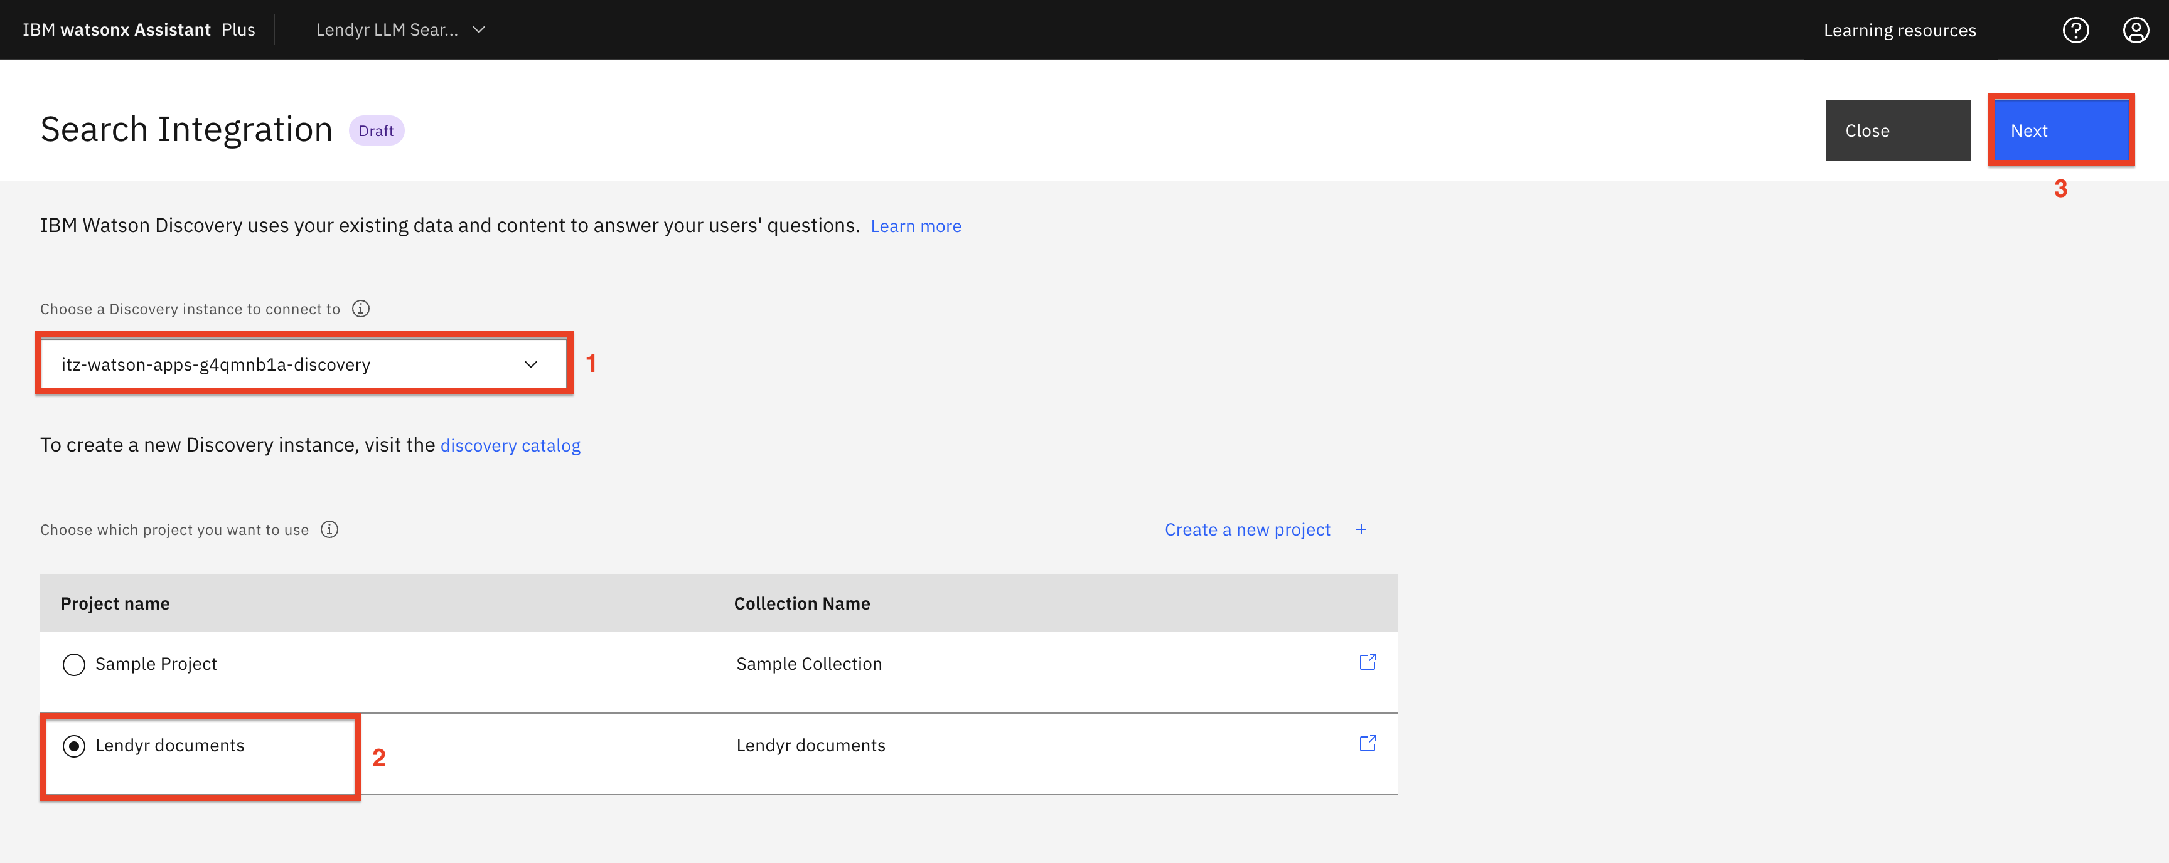This screenshot has height=863, width=2169.
Task: Click plus icon next to Create a new project
Action: click(x=1361, y=530)
